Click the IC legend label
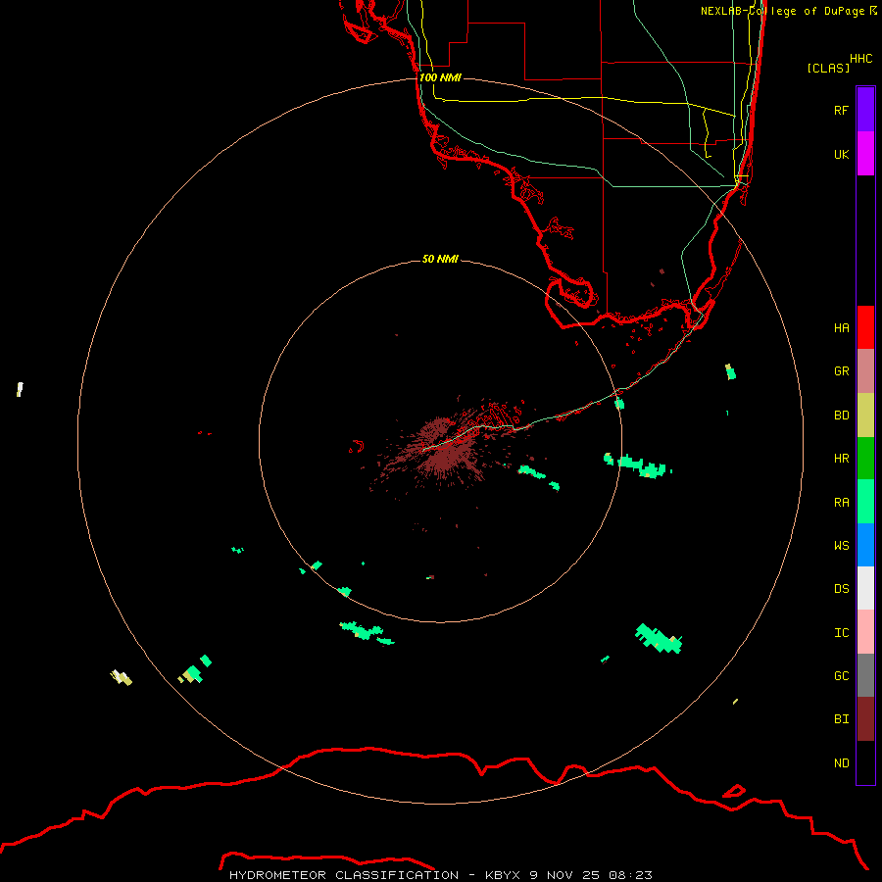 point(841,633)
